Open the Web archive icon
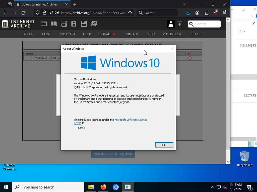Viewport: 257px width, 192px height. tap(44, 24)
